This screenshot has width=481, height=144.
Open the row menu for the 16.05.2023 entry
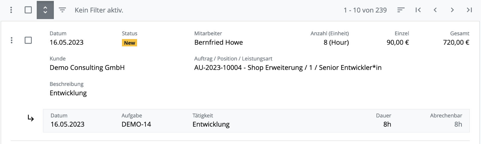(11, 40)
